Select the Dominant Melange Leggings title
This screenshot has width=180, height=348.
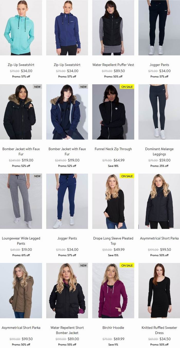point(159,151)
